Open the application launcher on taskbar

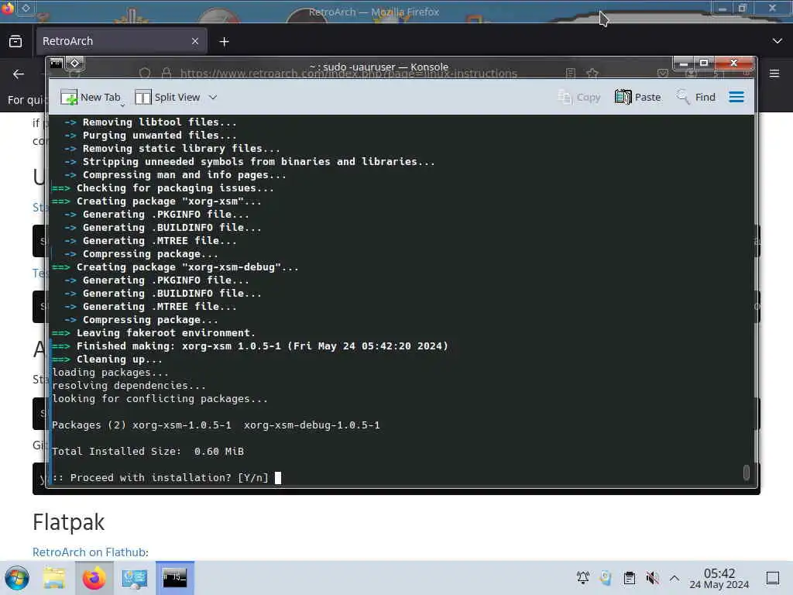17,578
